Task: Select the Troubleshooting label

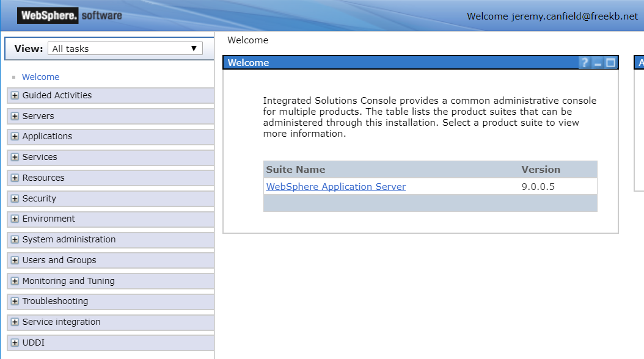Action: click(55, 301)
